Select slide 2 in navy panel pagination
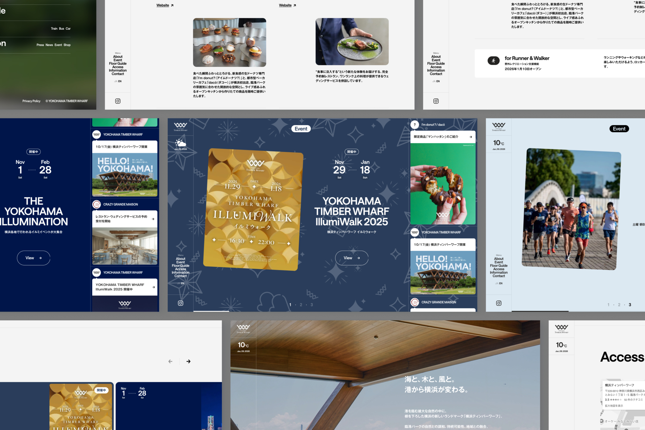The height and width of the screenshot is (430, 645). point(301,305)
